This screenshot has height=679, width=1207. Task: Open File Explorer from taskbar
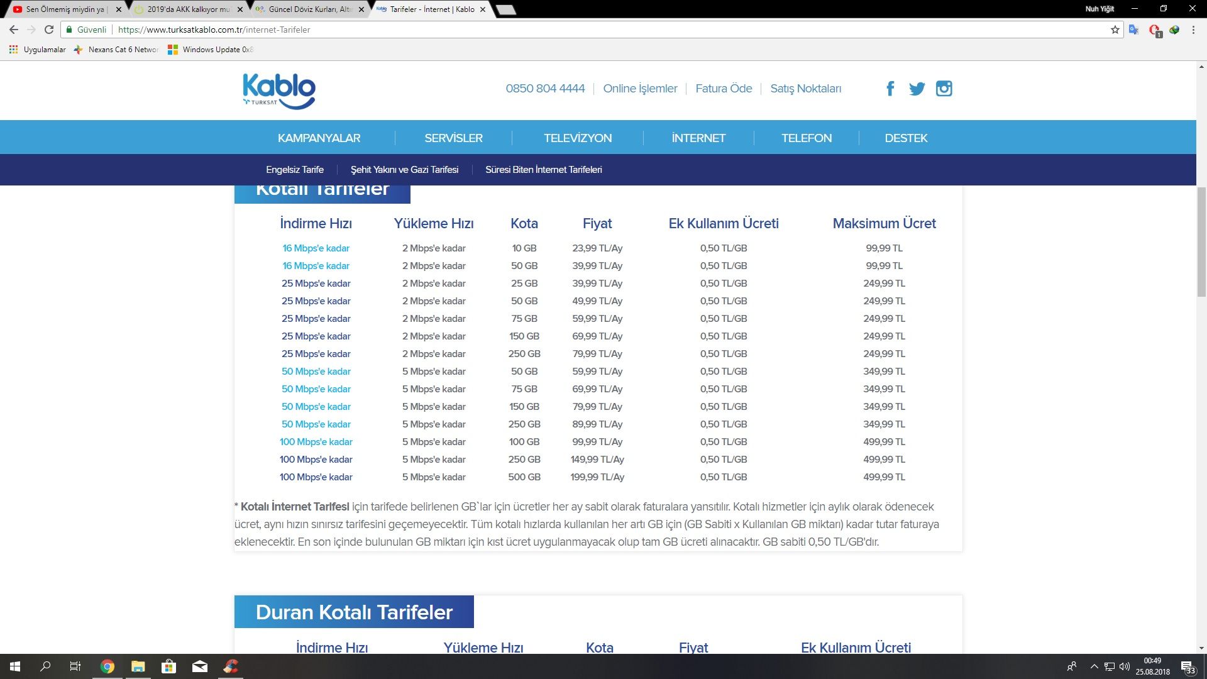point(138,666)
